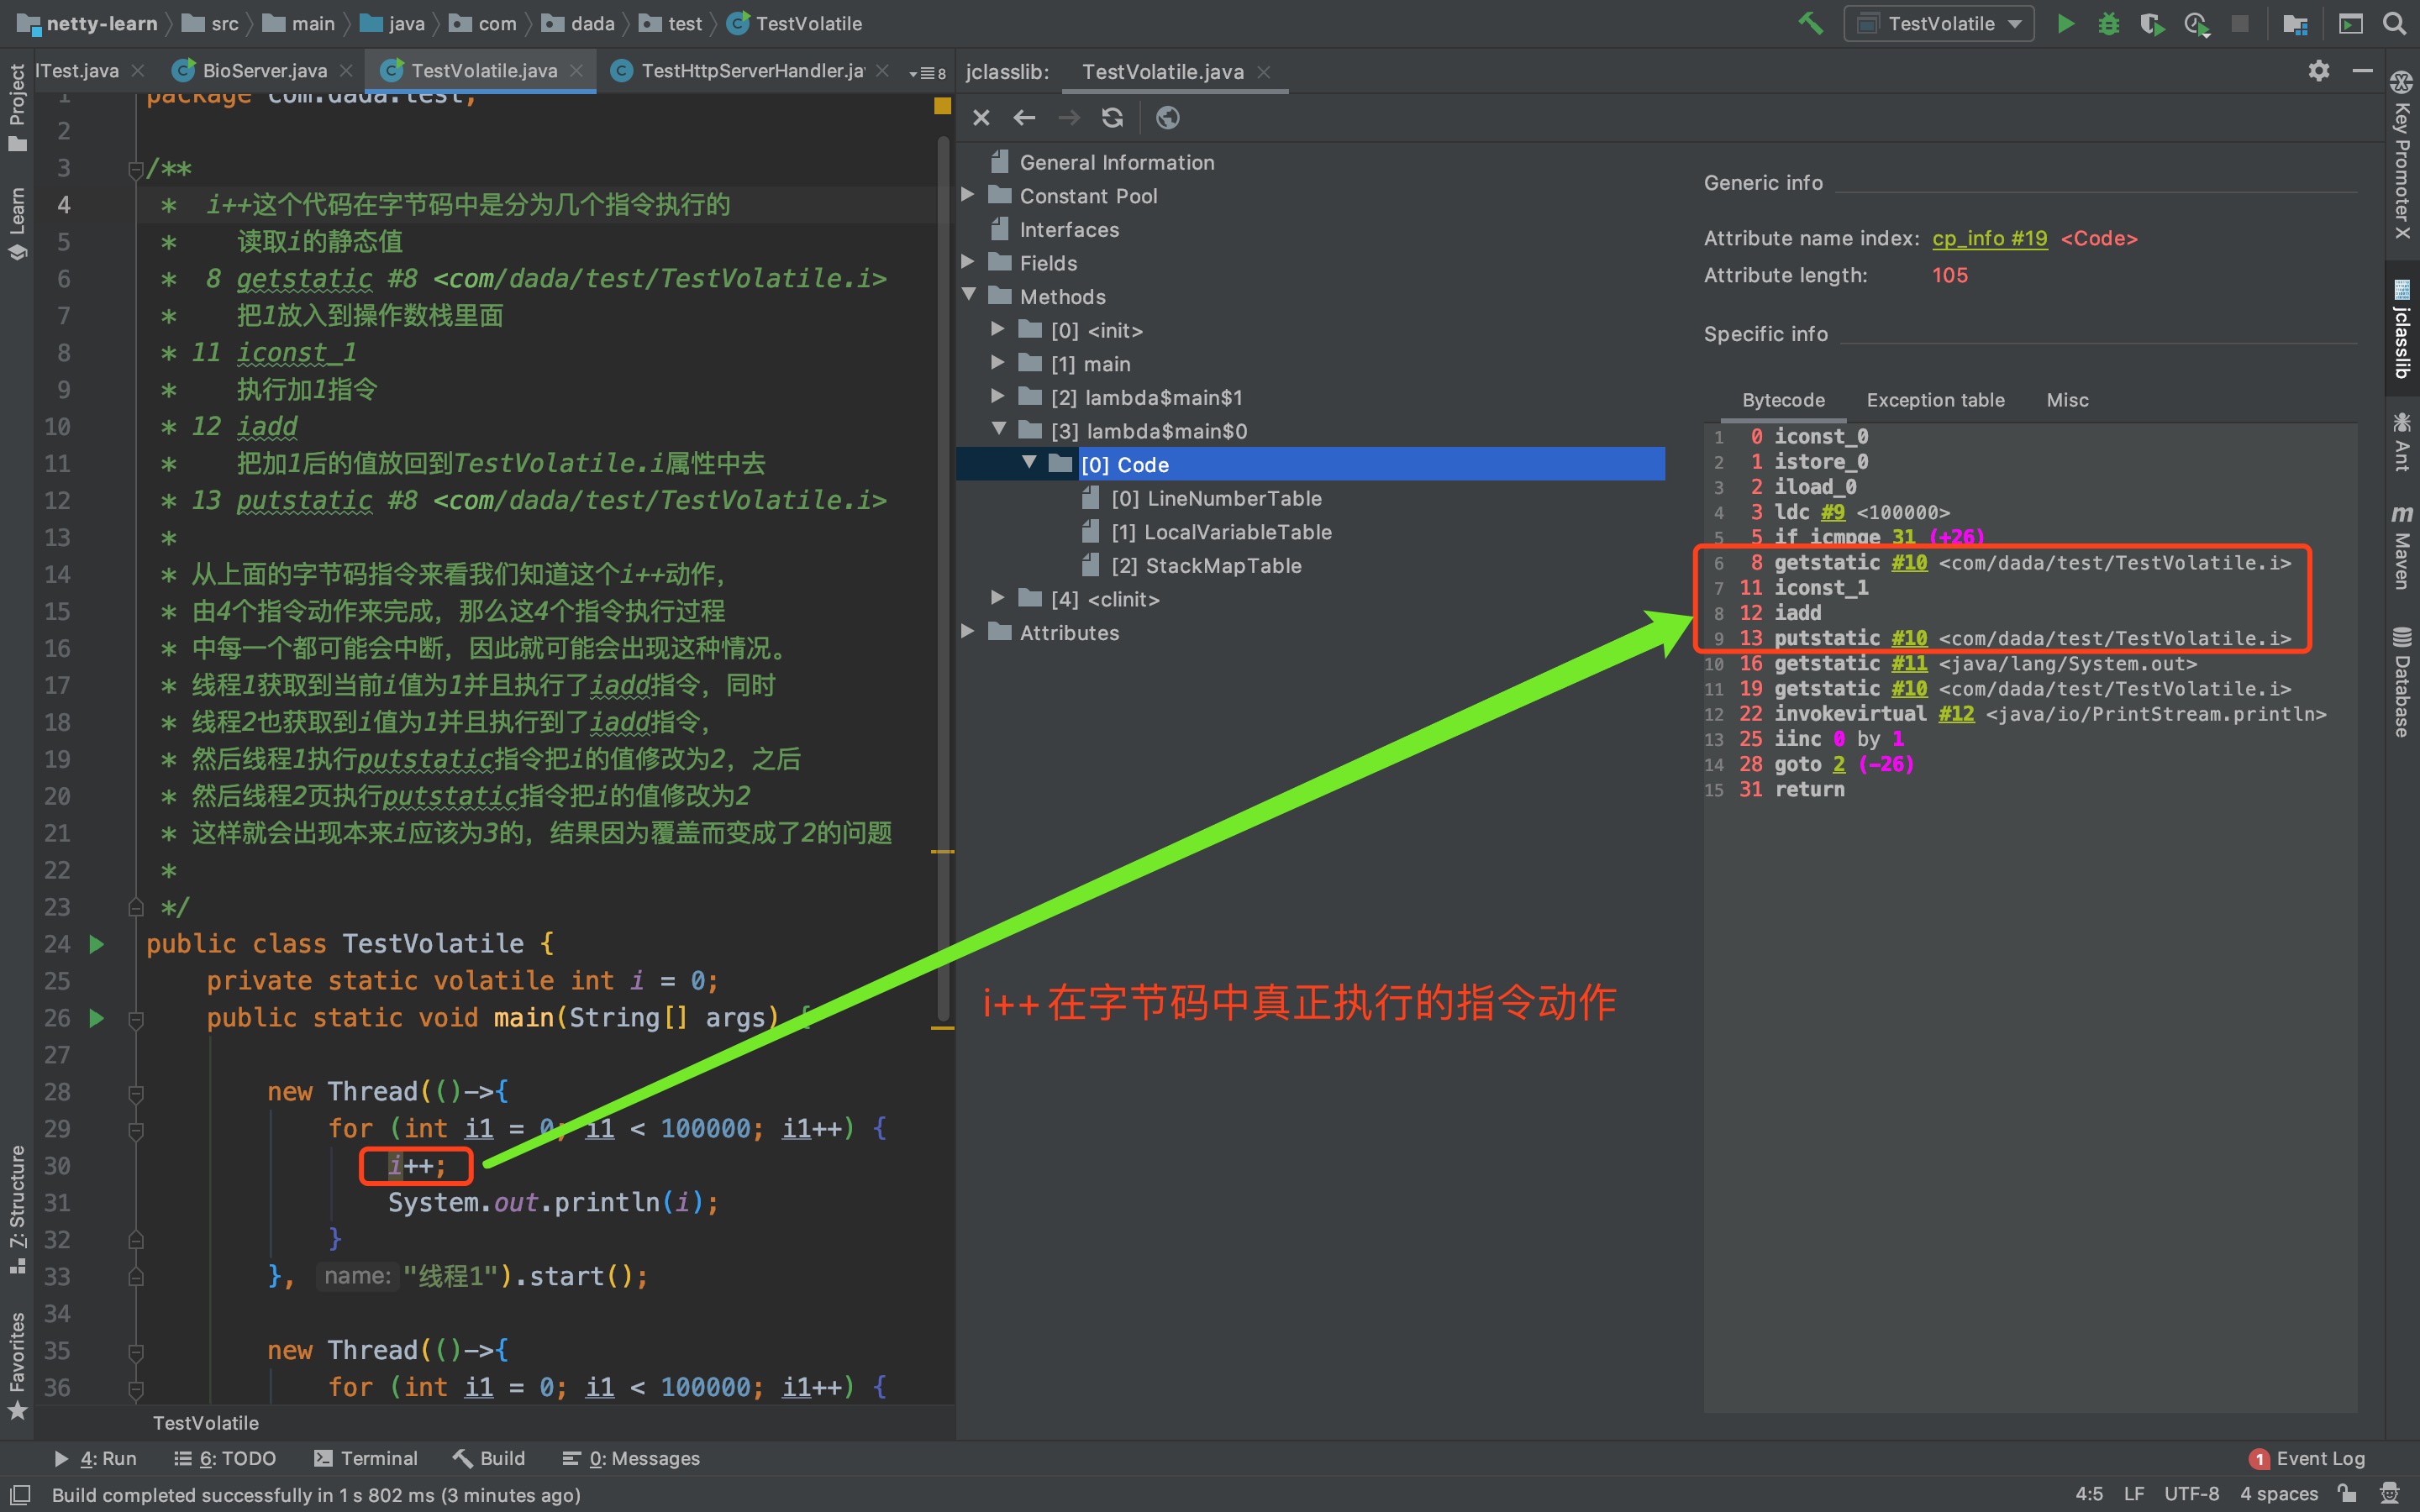Open the Terminal tool window
The image size is (2420, 1512).
(365, 1458)
